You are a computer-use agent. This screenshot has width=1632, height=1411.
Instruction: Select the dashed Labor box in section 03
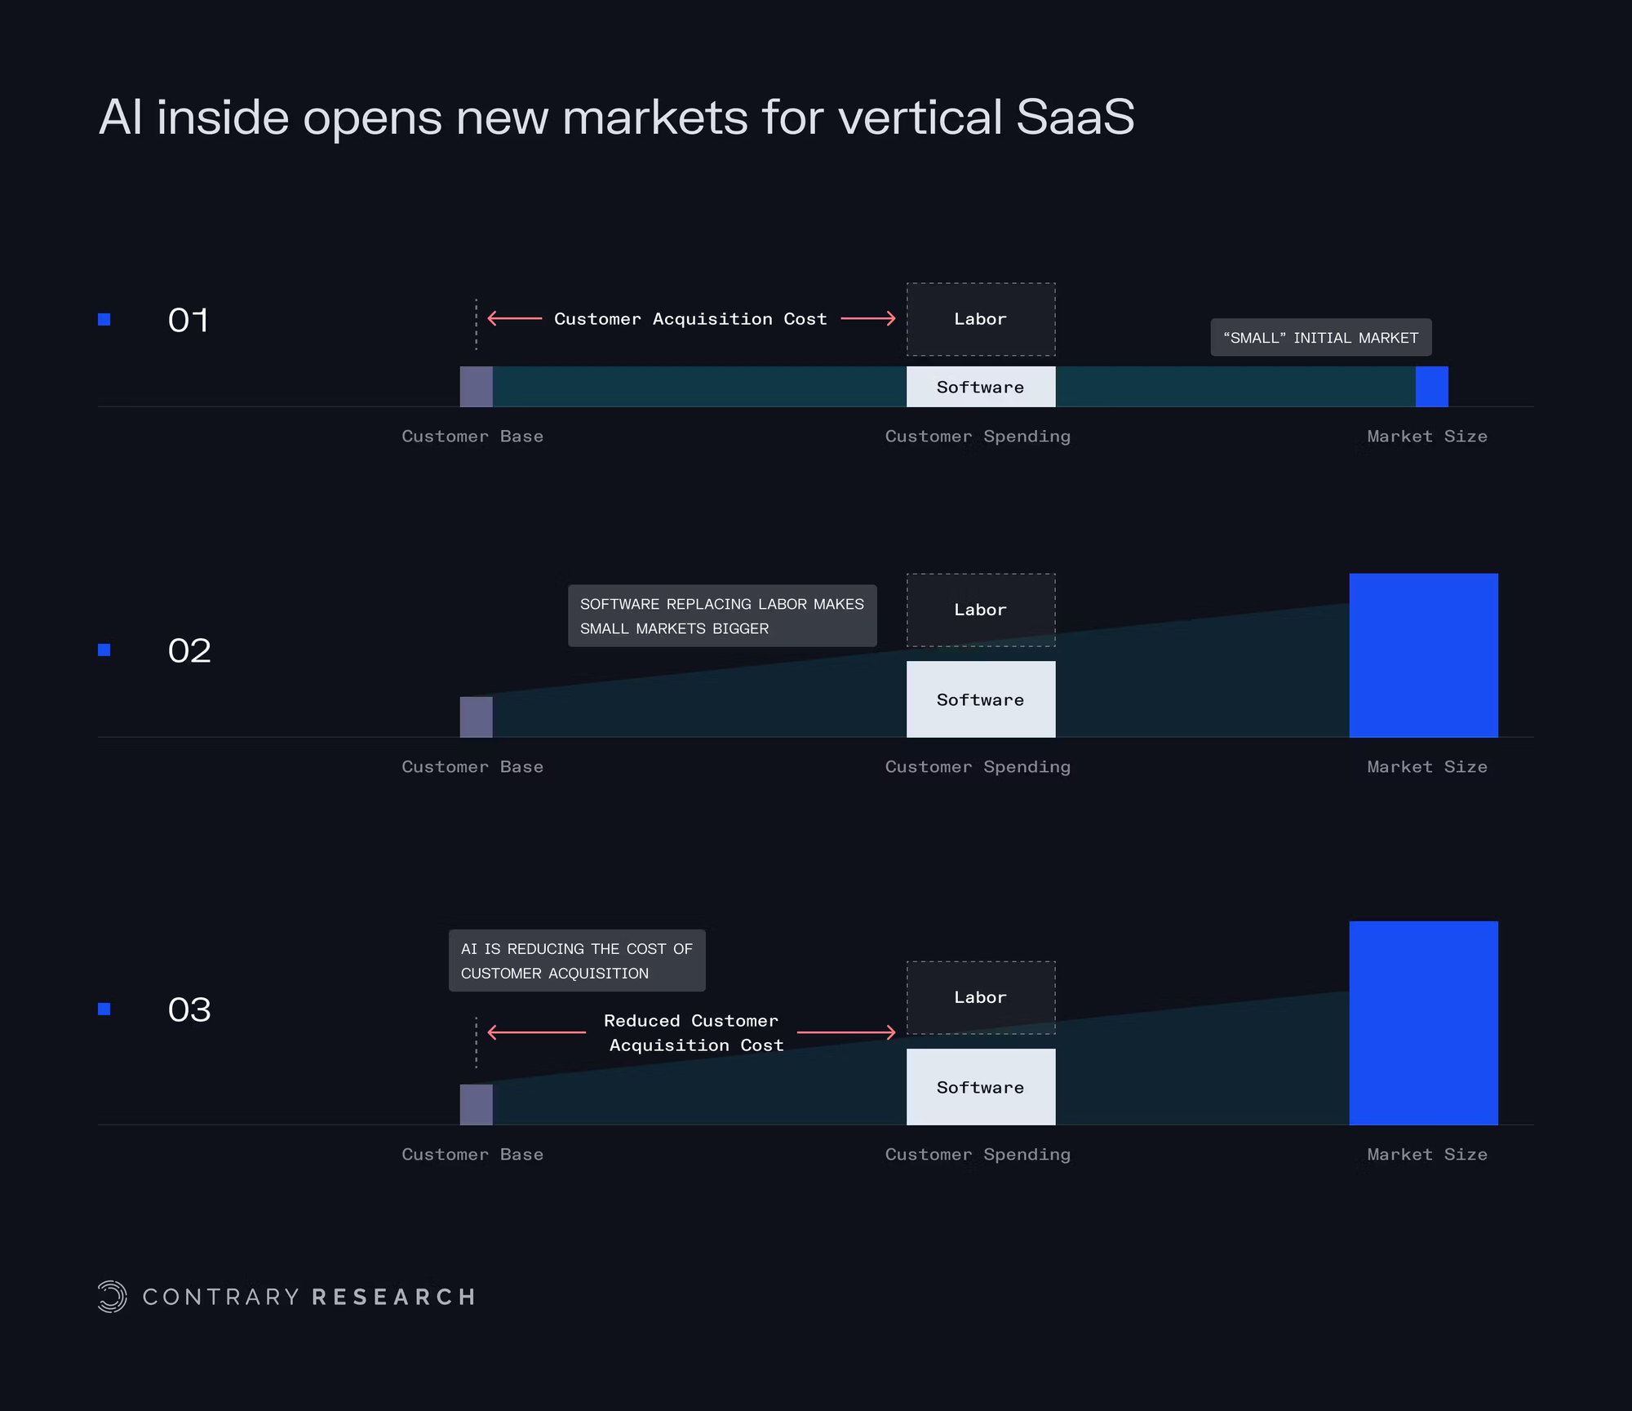(x=981, y=997)
